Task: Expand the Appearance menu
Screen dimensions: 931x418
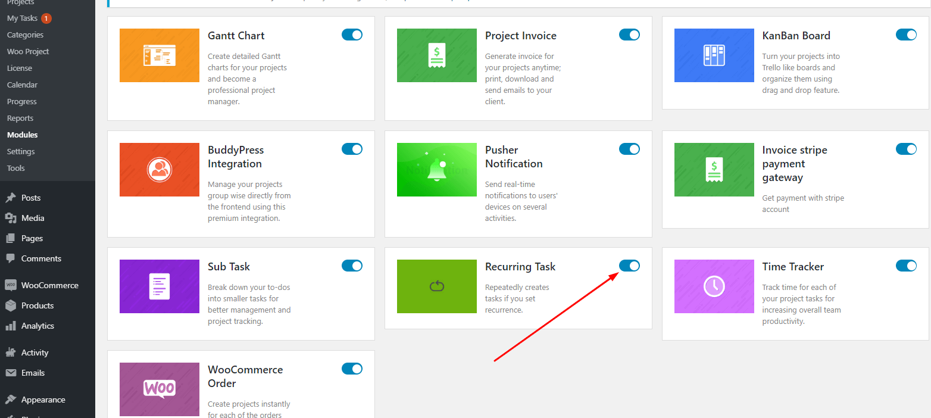Action: tap(43, 400)
